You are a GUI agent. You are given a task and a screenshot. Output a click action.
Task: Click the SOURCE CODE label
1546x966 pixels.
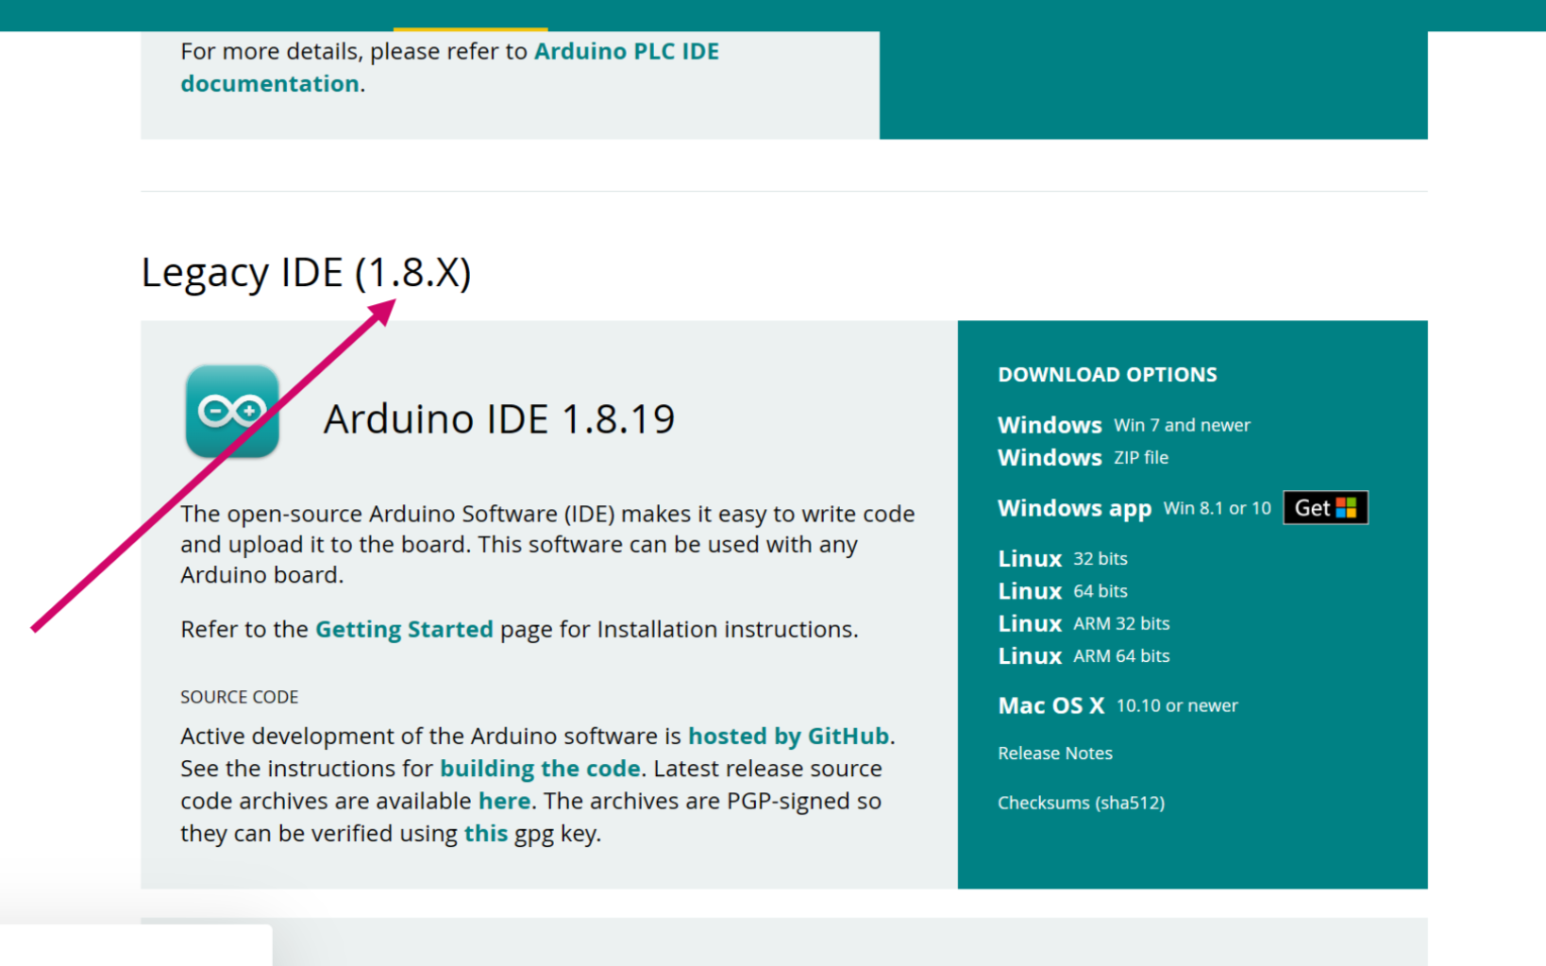click(239, 697)
